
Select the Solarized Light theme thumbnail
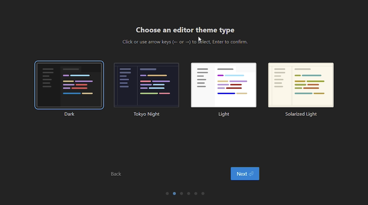coord(301,85)
